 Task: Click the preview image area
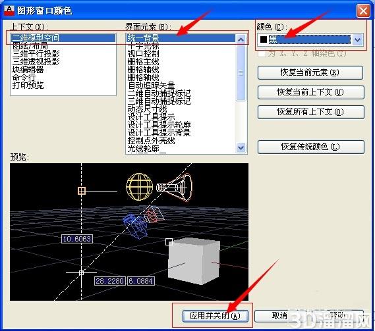[129, 232]
